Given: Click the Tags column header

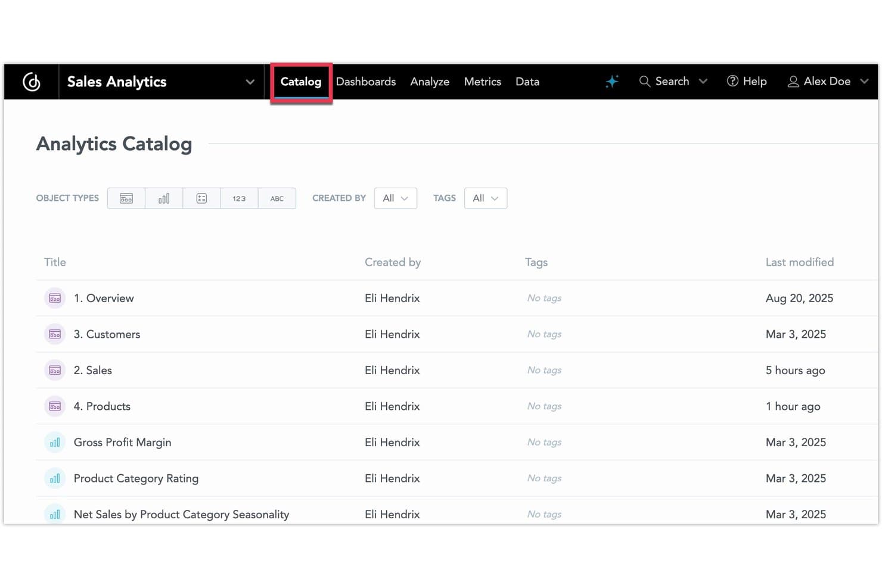Looking at the screenshot, I should click(x=536, y=262).
